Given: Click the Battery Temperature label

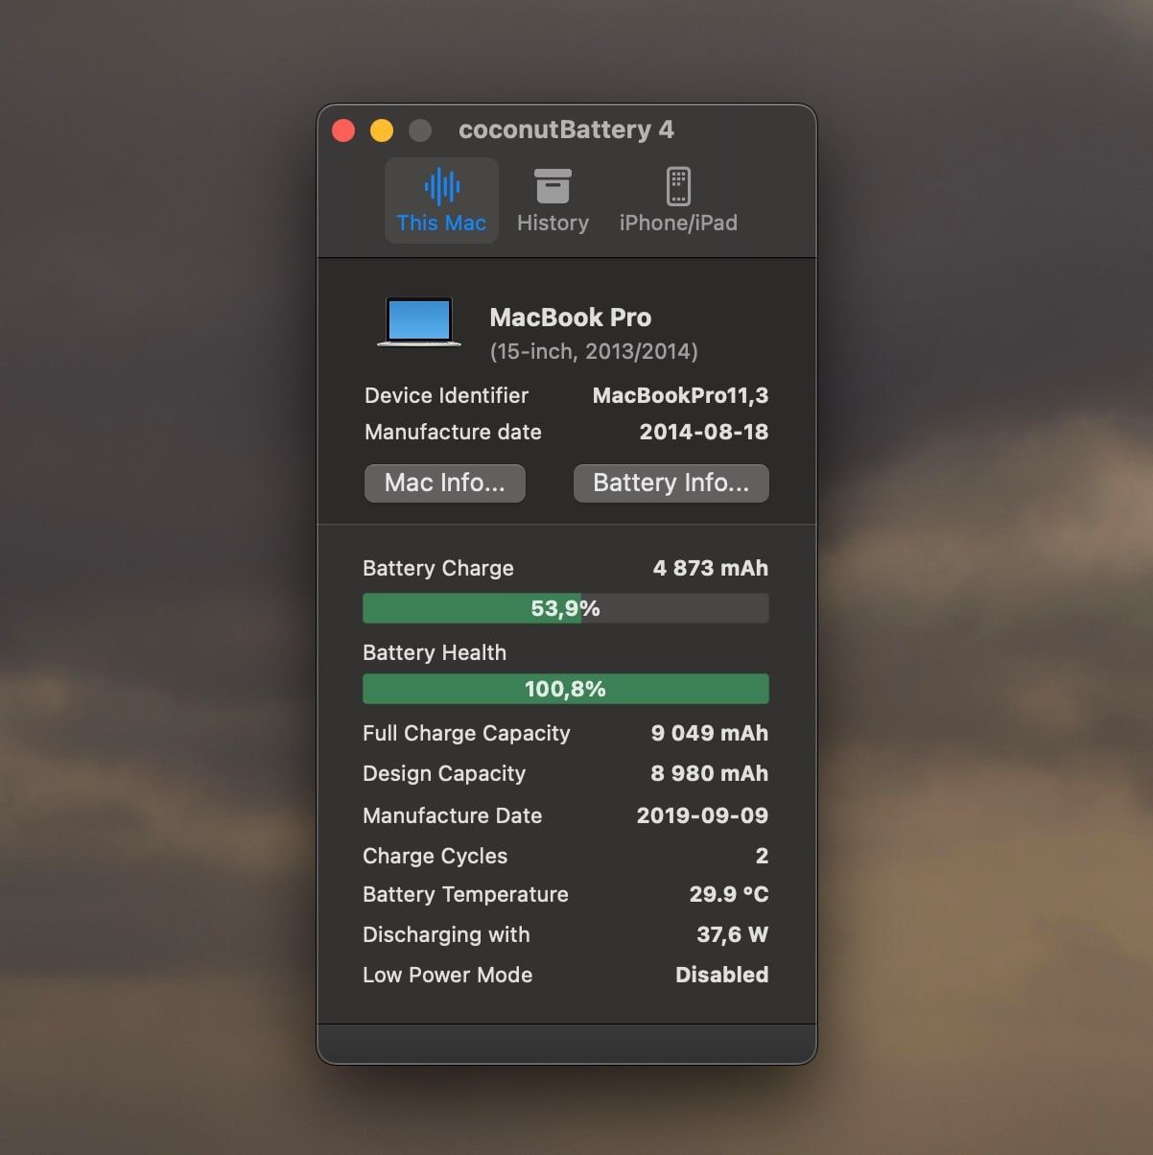Looking at the screenshot, I should click(465, 894).
